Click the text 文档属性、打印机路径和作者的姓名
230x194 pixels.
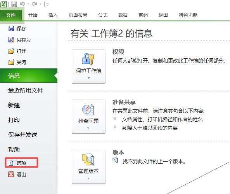coord(163,119)
